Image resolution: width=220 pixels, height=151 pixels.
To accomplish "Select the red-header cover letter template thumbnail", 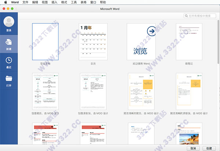I will coord(93,133).
